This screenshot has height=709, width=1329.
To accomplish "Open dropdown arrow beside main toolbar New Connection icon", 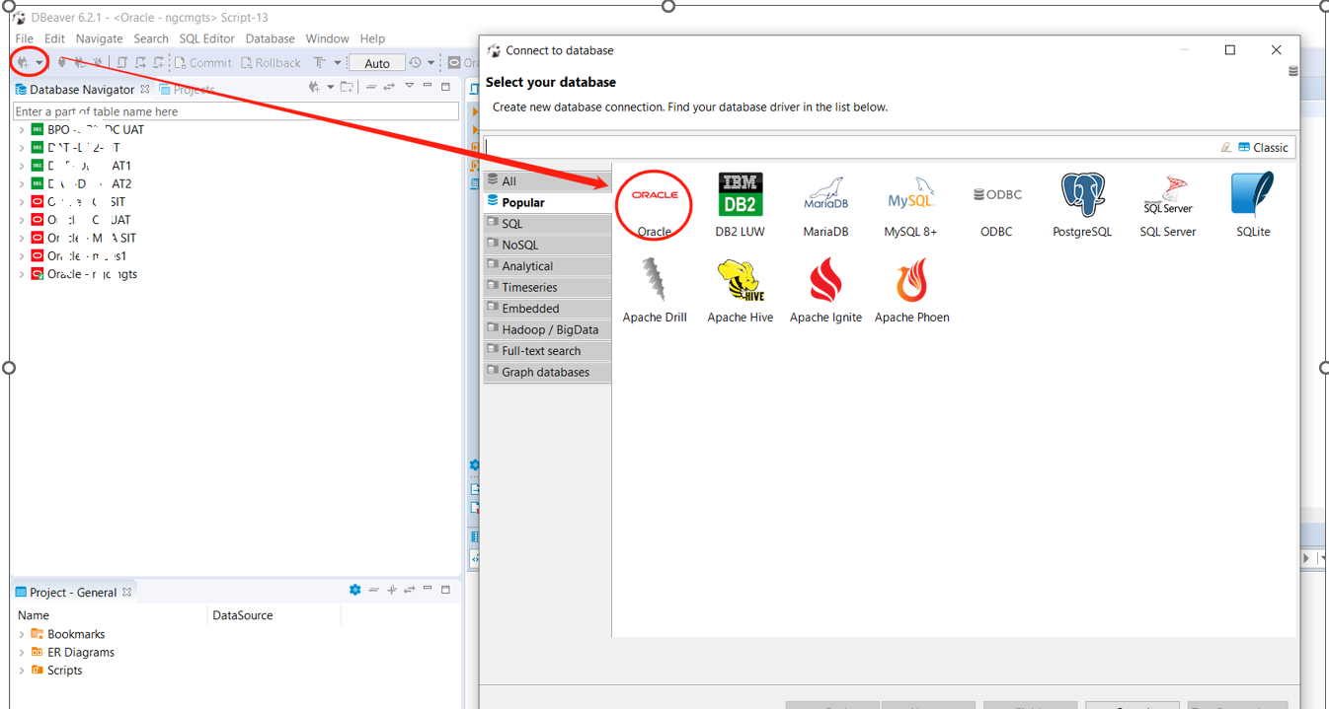I will click(x=39, y=63).
